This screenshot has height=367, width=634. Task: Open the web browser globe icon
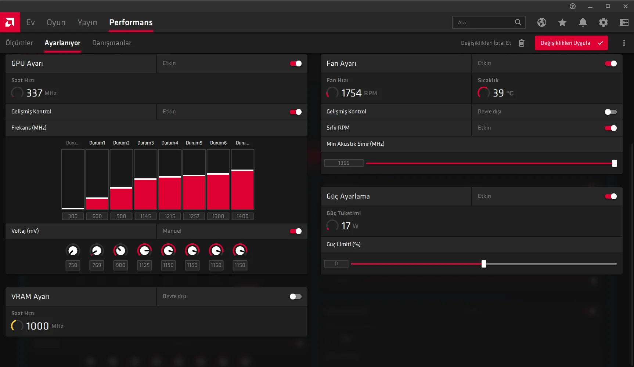(541, 22)
